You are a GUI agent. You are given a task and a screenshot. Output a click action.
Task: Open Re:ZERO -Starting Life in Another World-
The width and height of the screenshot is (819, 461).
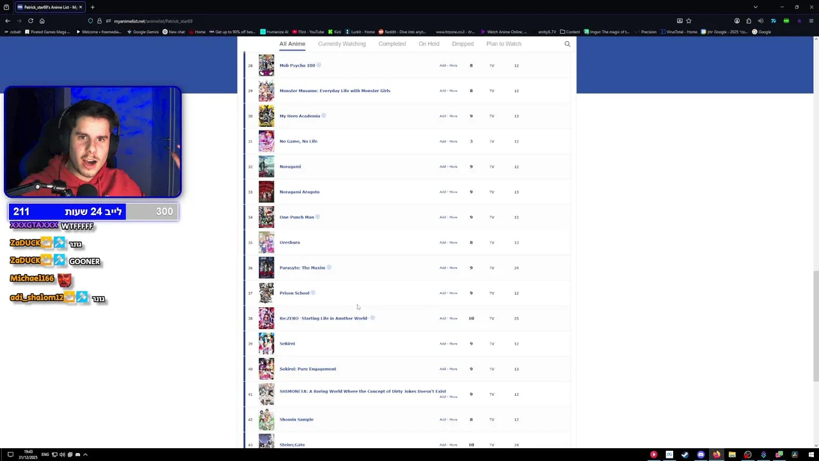324,318
